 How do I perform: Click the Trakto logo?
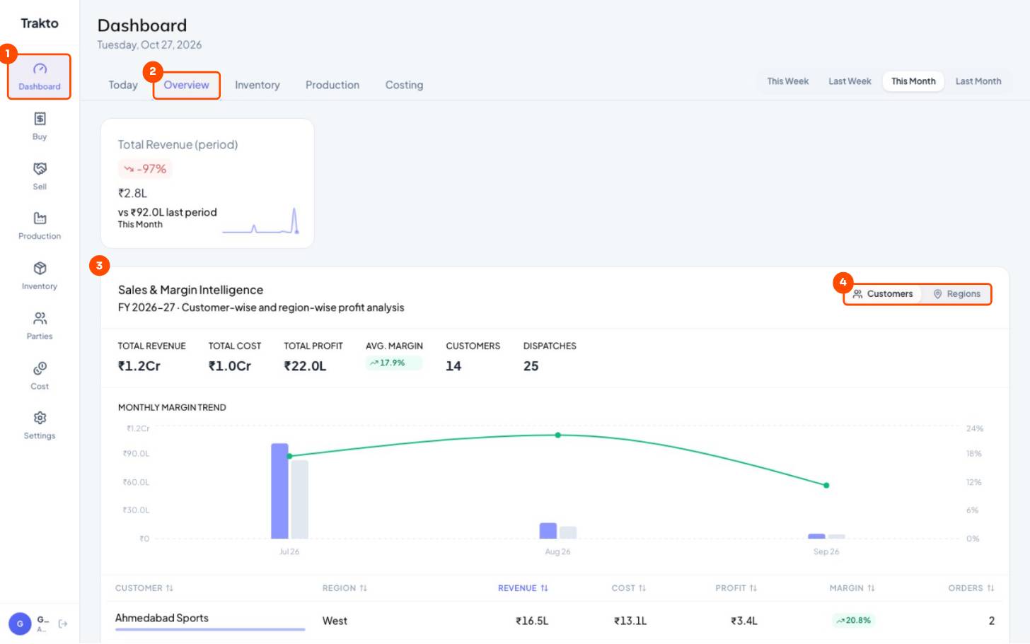(40, 23)
